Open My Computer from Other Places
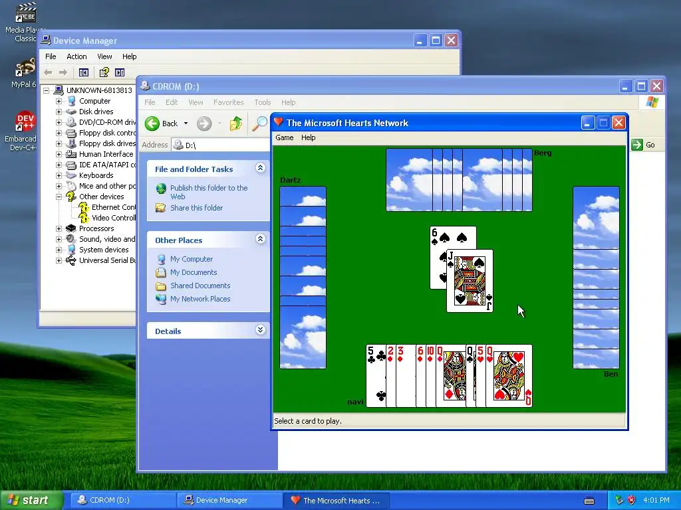Screen dimensions: 681x510 click(x=191, y=259)
